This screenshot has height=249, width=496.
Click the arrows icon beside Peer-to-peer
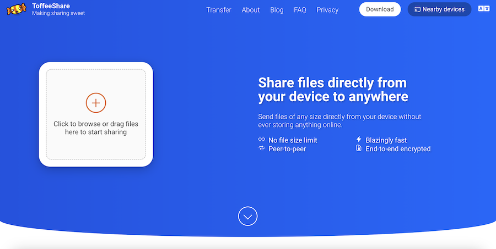(x=262, y=148)
